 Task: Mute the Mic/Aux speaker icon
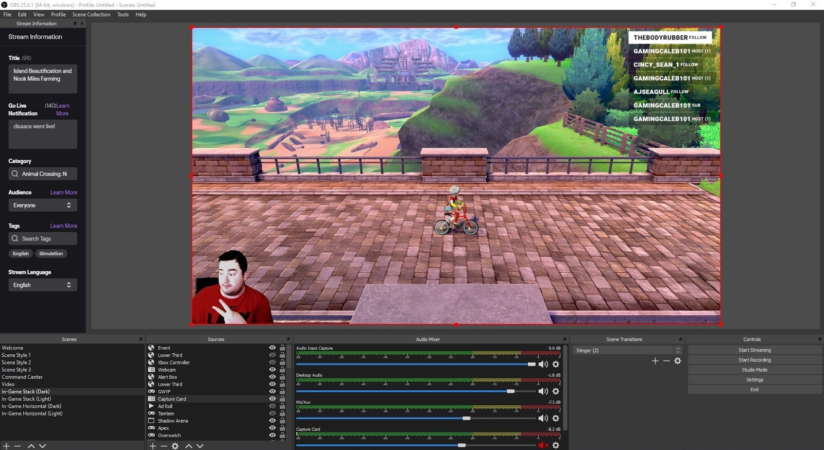tap(543, 418)
